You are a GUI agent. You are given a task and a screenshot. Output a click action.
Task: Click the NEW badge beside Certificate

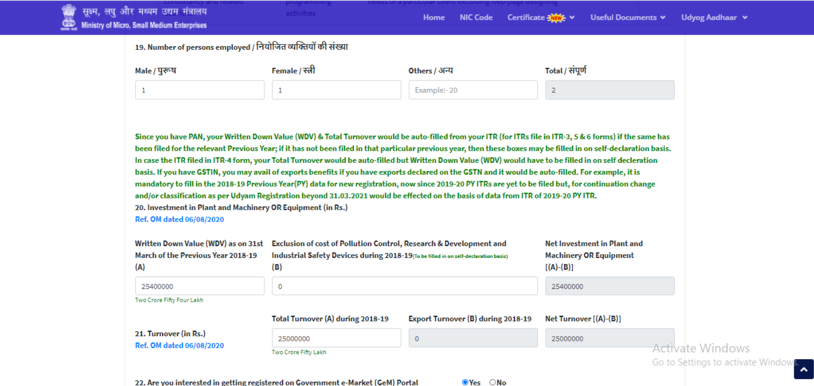pyautogui.click(x=556, y=18)
